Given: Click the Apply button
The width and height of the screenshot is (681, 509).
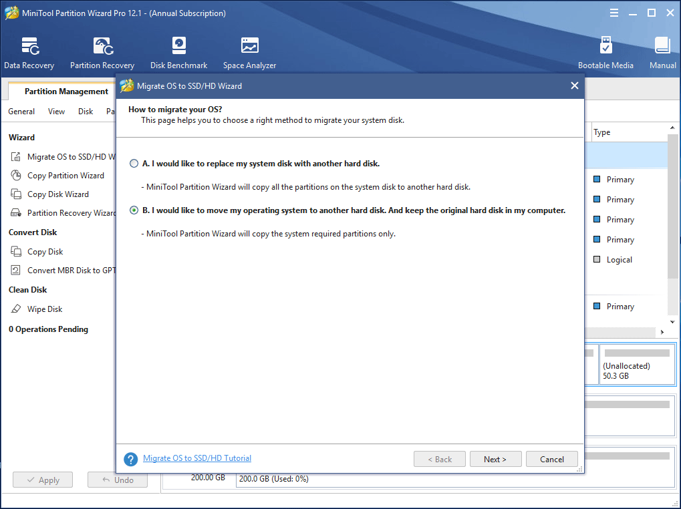Looking at the screenshot, I should click(43, 480).
